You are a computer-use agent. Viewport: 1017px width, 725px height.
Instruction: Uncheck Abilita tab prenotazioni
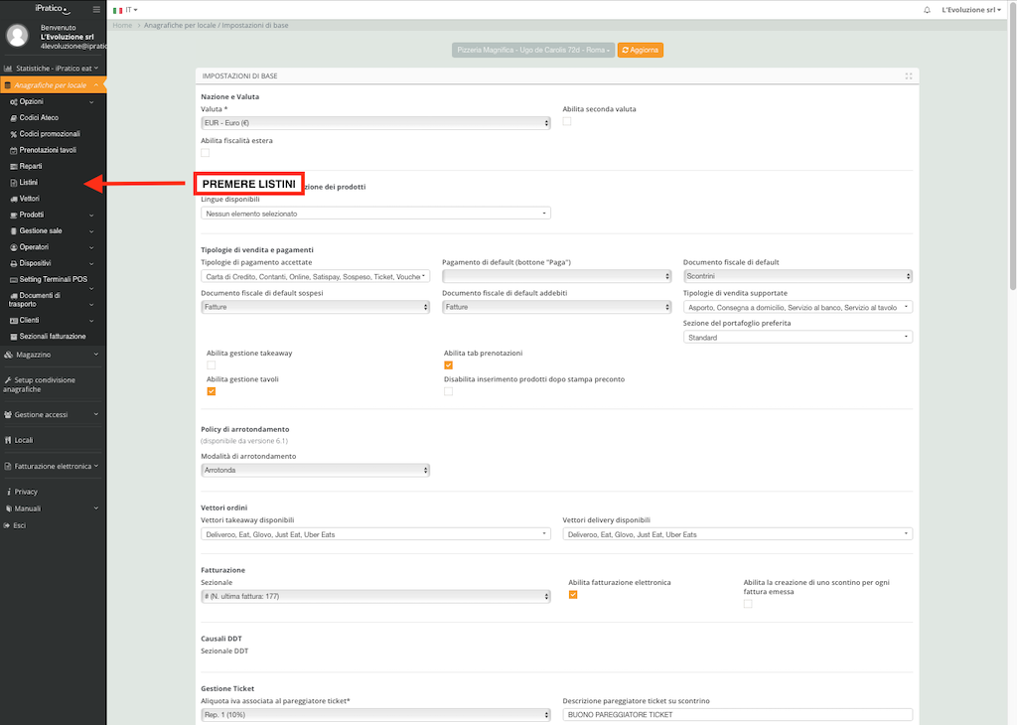pyautogui.click(x=448, y=365)
